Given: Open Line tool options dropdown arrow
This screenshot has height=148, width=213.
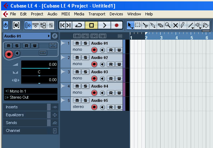Looking at the screenshot, I should click(193, 28).
